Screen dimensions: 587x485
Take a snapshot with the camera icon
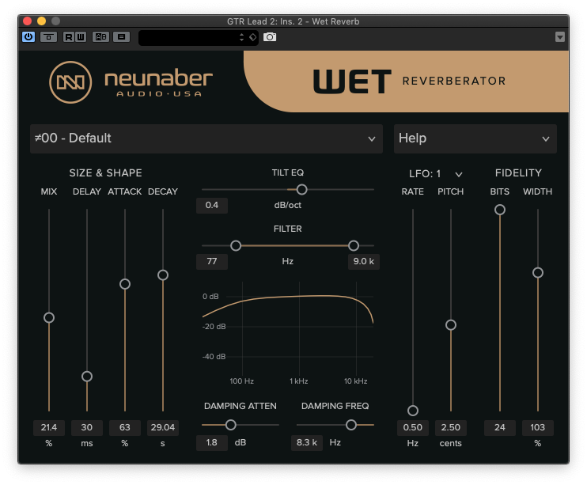click(270, 37)
